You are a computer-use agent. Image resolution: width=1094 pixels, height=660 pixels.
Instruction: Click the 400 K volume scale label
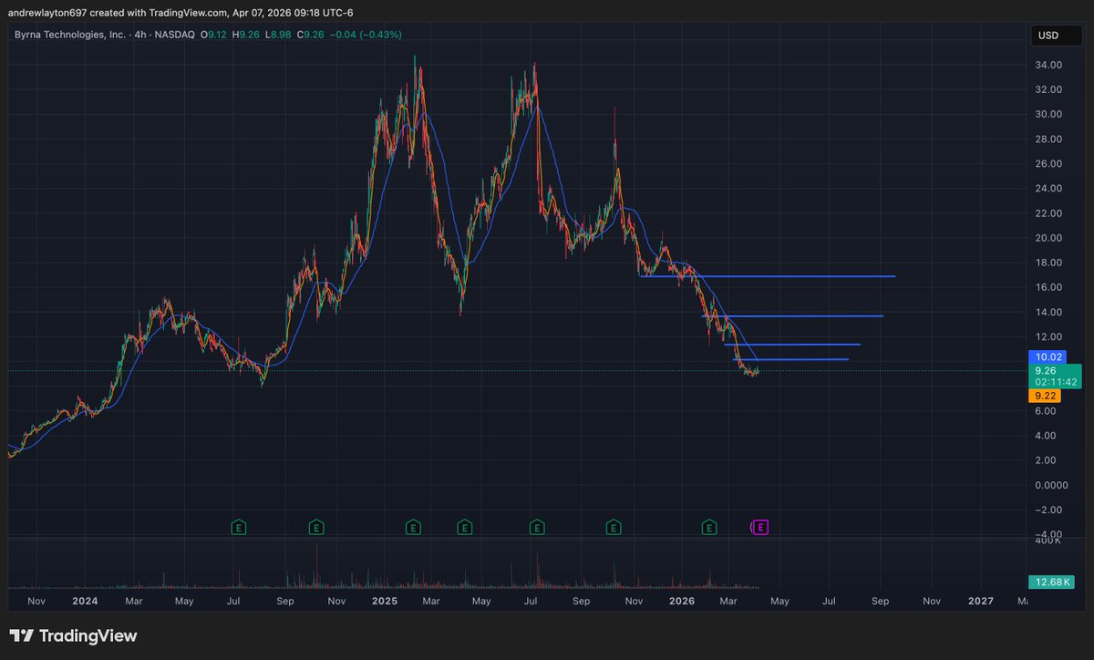click(1047, 541)
